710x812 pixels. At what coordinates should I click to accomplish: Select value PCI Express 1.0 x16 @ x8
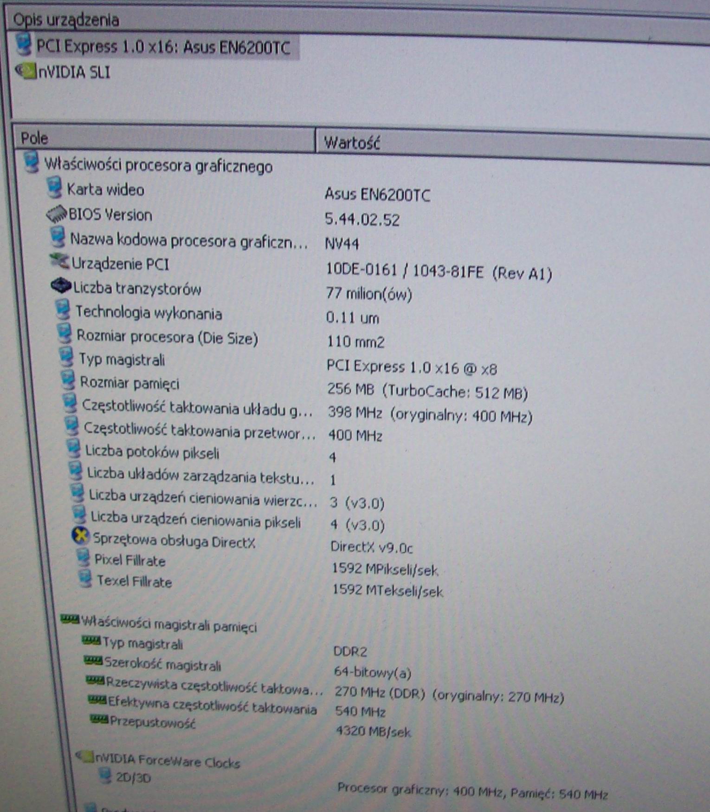coord(412,367)
